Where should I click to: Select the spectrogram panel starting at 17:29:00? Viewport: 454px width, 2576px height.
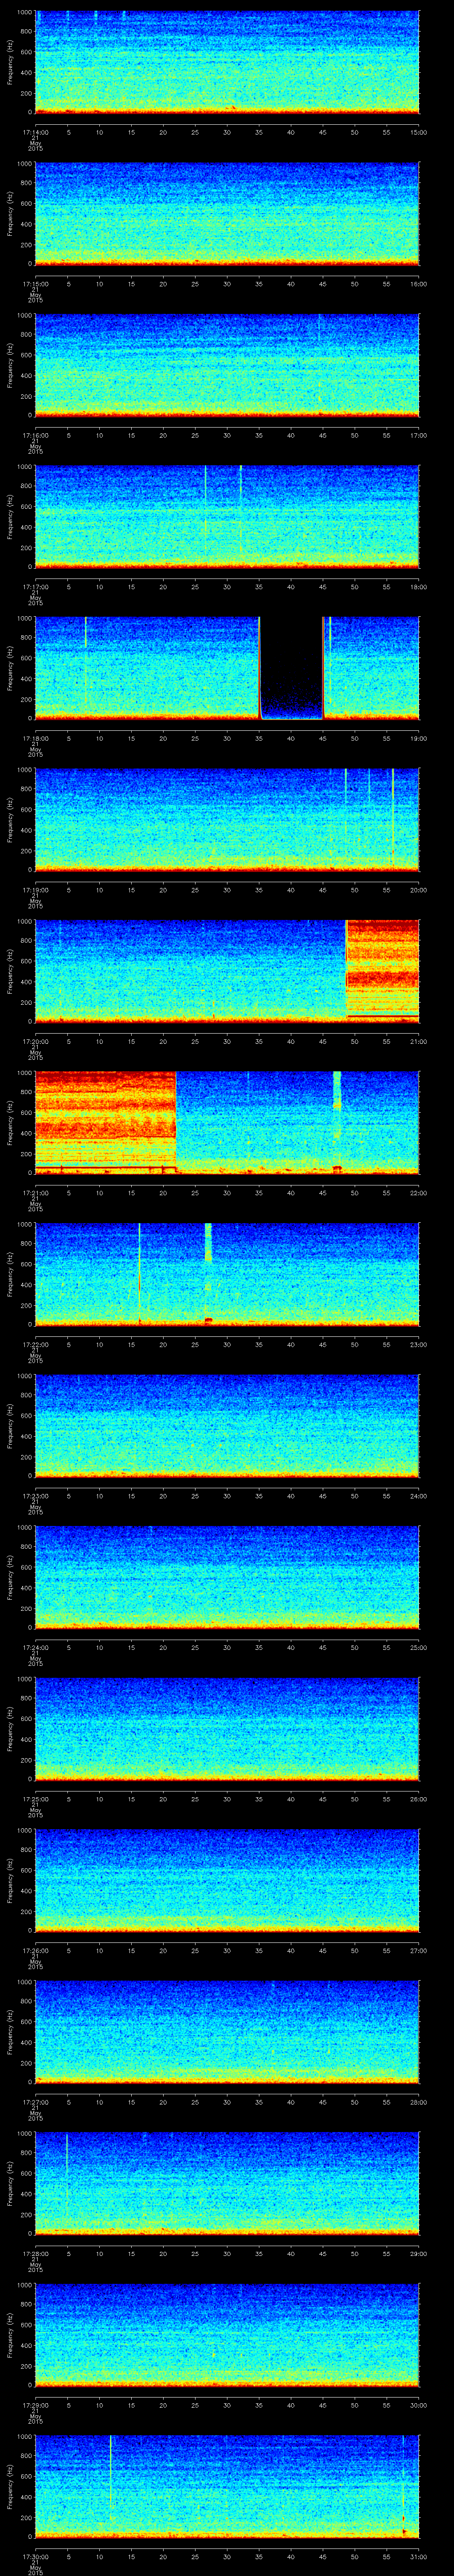[227, 2335]
